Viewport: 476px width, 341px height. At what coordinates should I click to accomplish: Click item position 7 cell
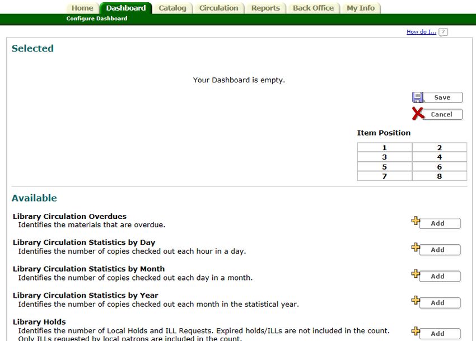tap(385, 176)
